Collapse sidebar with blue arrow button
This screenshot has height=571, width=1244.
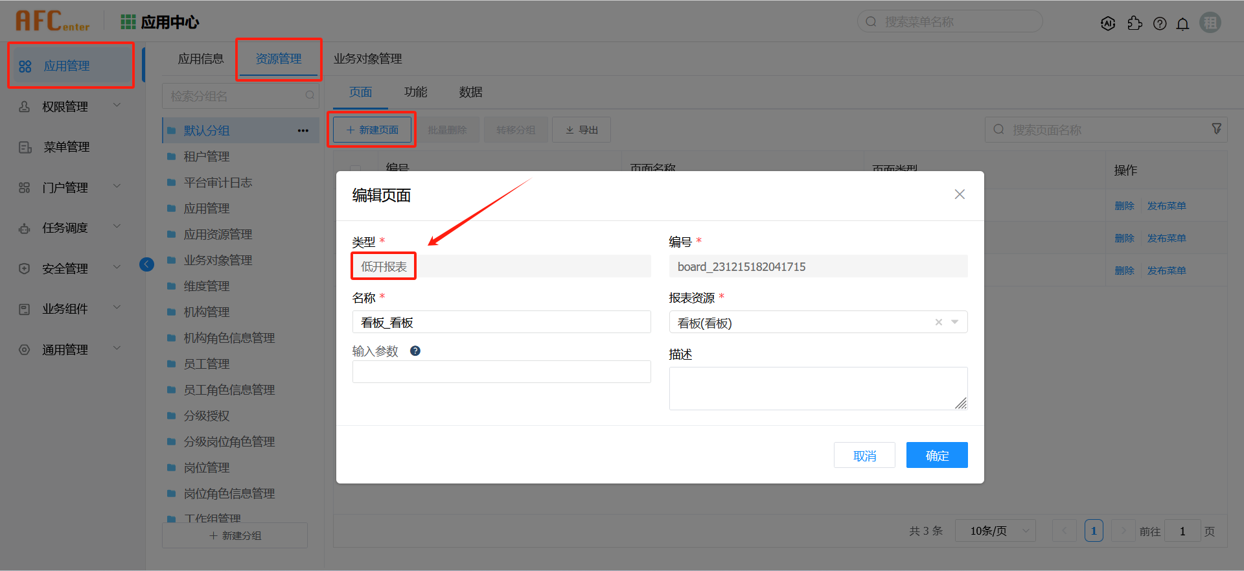pyautogui.click(x=147, y=264)
